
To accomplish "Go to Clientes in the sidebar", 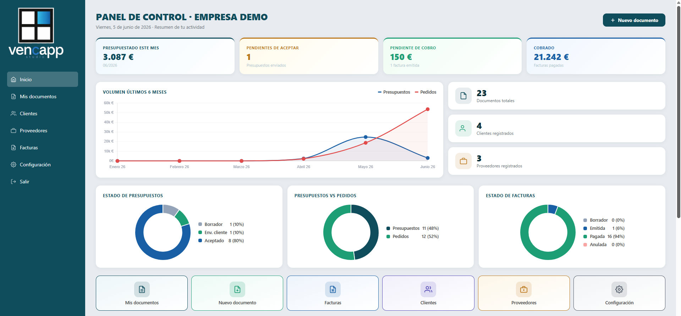I will click(43, 113).
